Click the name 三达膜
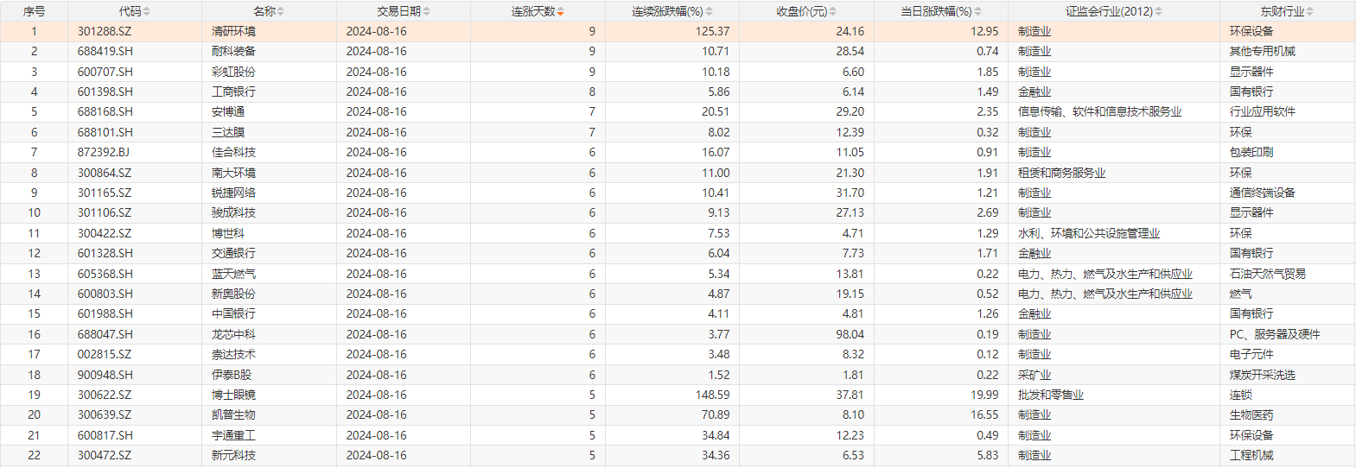1356x468 pixels. click(228, 132)
